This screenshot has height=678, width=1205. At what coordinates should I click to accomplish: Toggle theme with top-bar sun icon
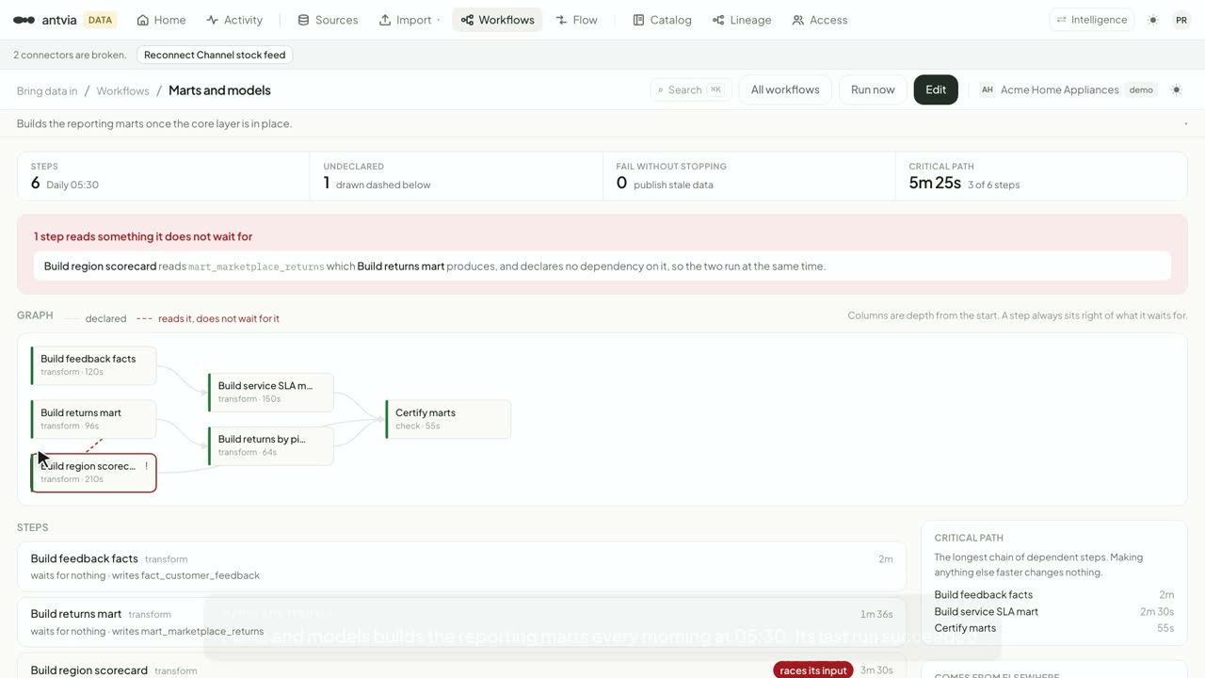pyautogui.click(x=1153, y=20)
